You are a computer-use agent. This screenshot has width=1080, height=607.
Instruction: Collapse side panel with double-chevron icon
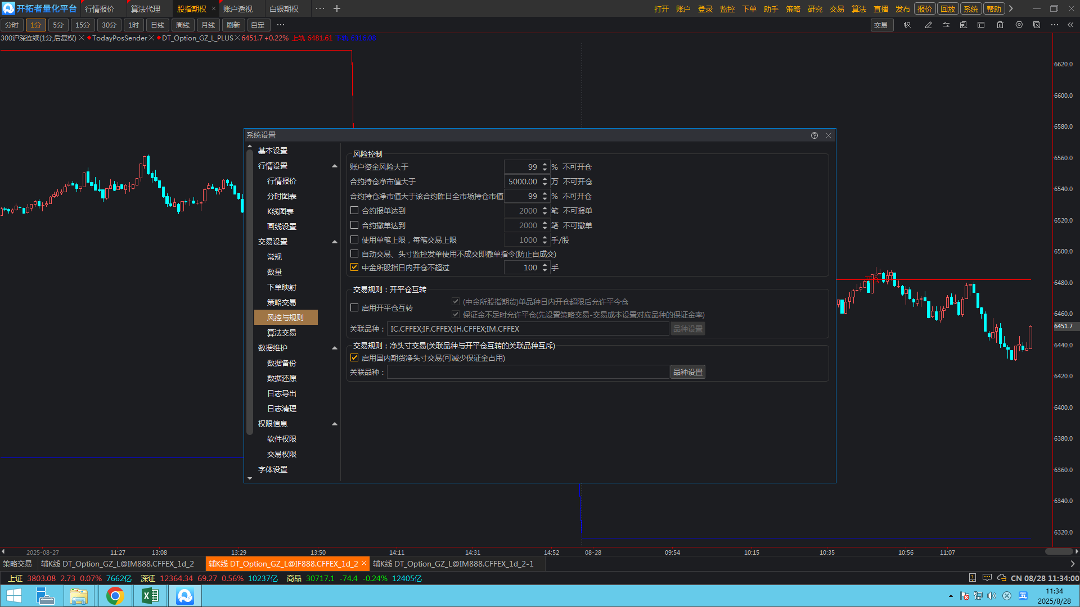point(1070,25)
